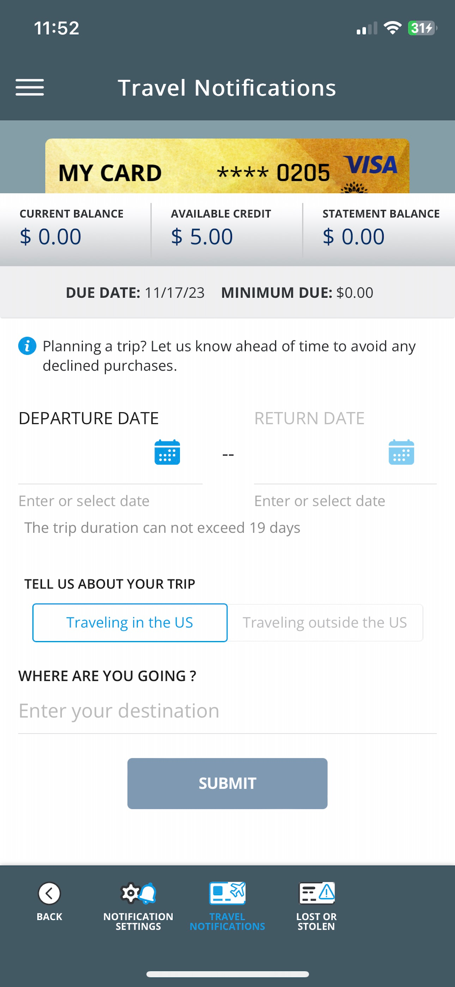Click the Submit button

coord(227,784)
